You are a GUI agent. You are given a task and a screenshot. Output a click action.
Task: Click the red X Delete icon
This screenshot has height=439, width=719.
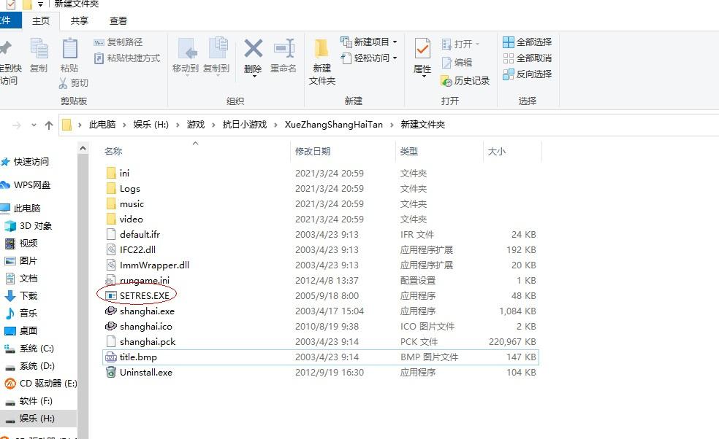[253, 50]
